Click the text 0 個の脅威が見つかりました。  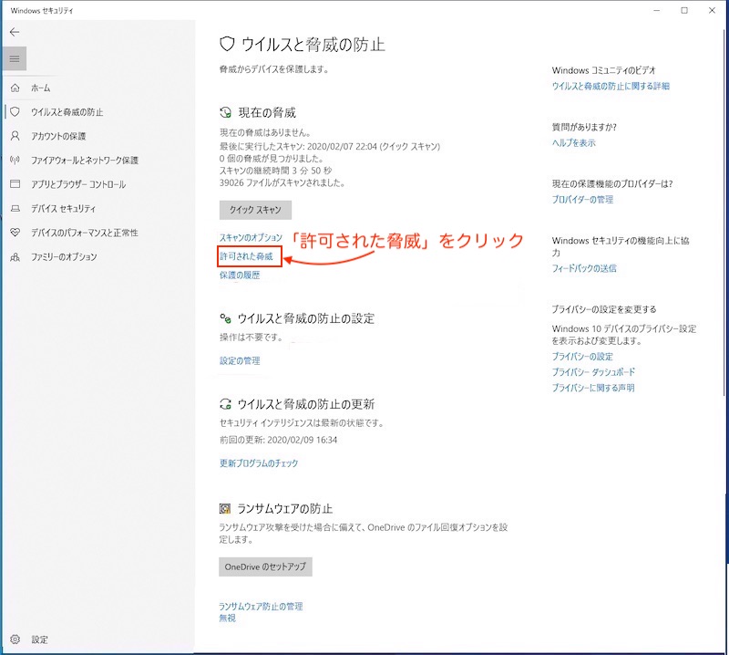pos(272,159)
